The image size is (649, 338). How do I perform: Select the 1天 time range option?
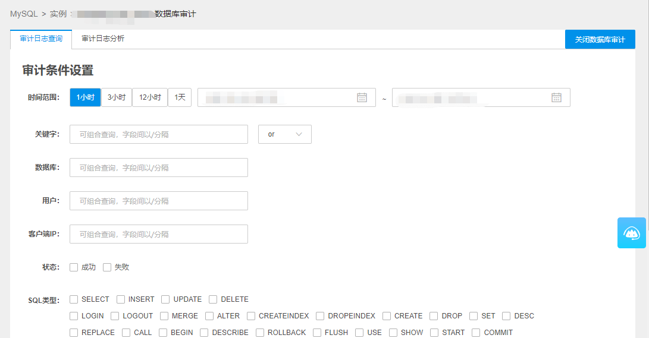tap(180, 97)
